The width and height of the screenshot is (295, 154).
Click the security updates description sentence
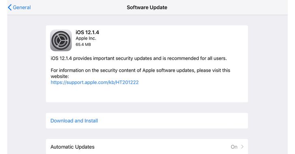[x=139, y=58]
